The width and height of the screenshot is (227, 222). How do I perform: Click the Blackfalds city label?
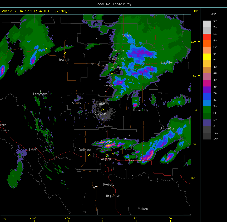tap(116, 59)
